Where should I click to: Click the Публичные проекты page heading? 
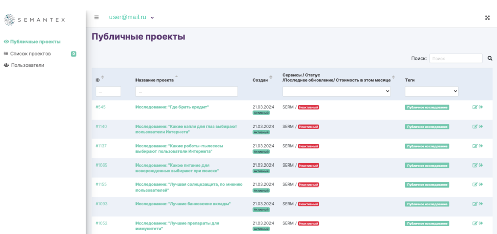tap(138, 37)
